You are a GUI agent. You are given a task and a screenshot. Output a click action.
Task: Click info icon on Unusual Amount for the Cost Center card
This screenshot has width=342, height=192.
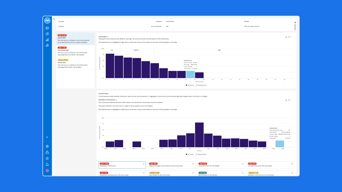coord(292,164)
